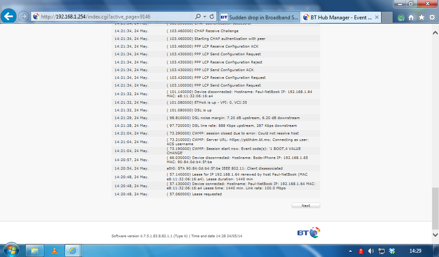This screenshot has width=439, height=257.
Task: Open the volume speaker tray icon
Action: tap(371, 251)
